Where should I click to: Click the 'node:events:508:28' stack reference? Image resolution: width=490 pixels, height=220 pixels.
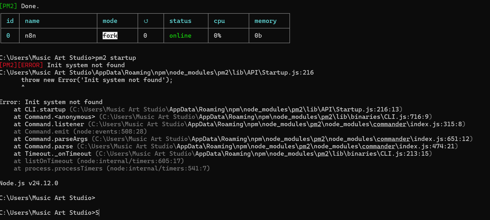pos(110,131)
